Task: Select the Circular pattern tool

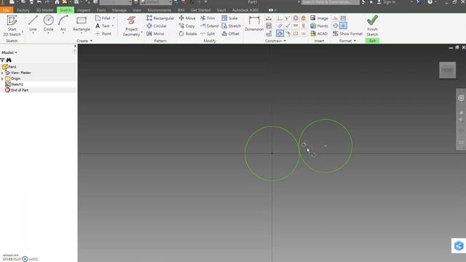Action: point(157,26)
